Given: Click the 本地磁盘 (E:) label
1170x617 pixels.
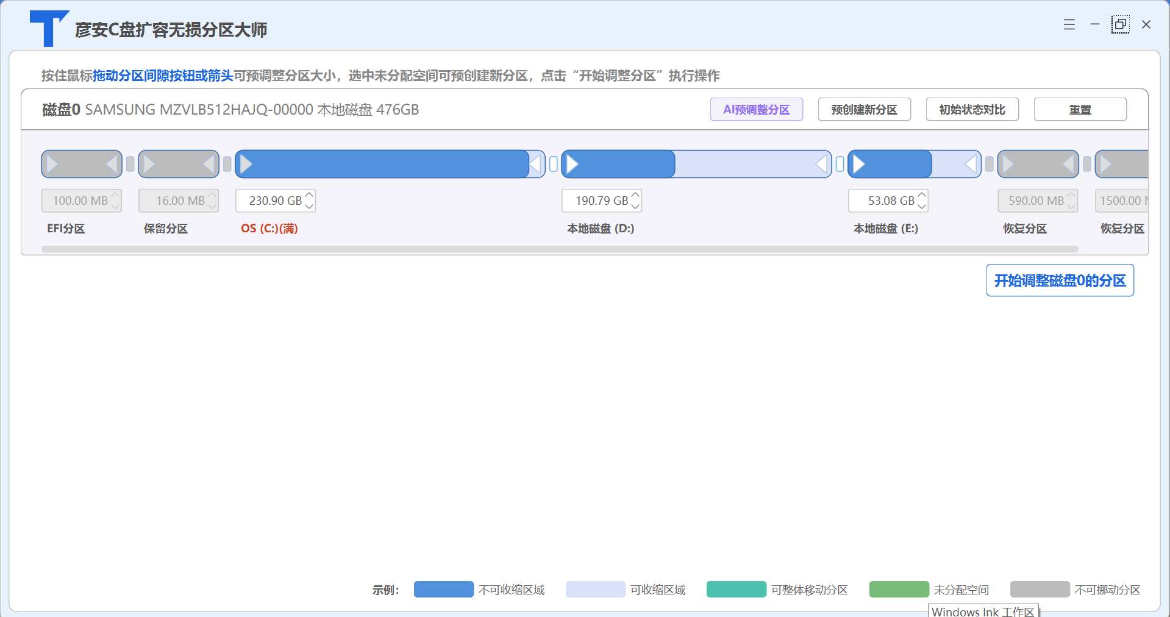Looking at the screenshot, I should [886, 229].
